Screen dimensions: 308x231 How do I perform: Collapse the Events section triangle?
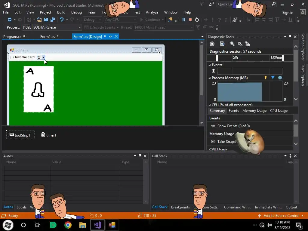[x=210, y=65]
